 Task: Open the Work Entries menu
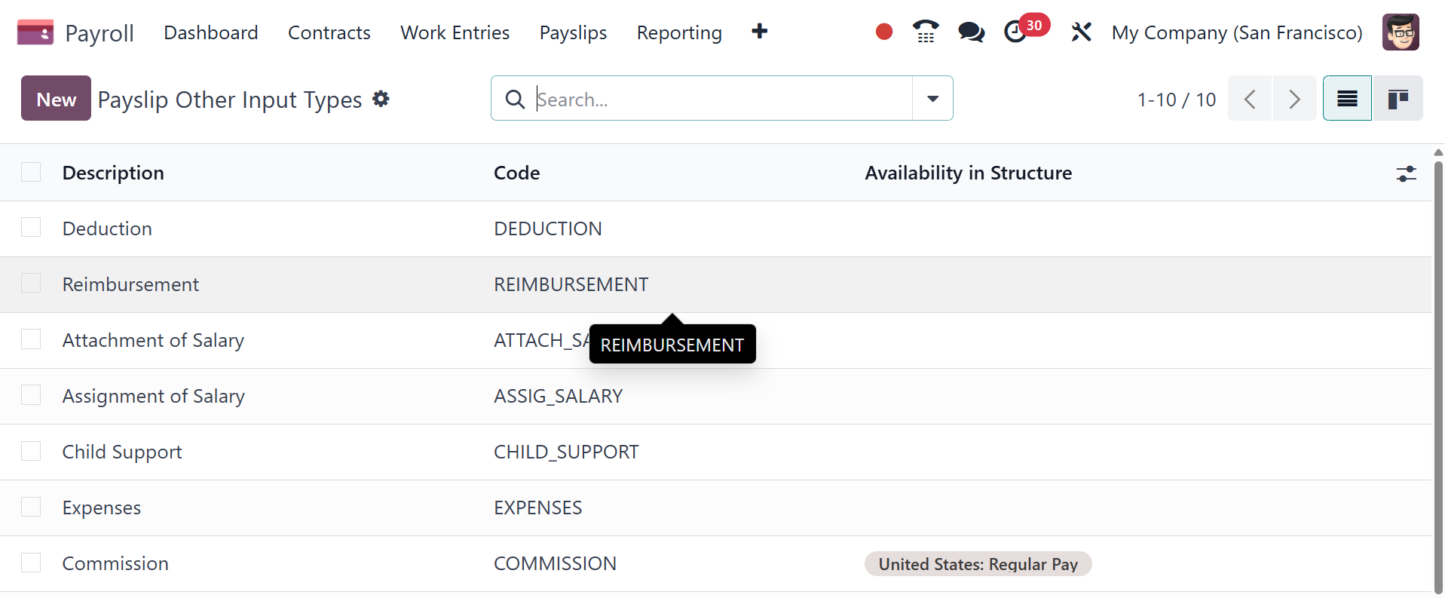tap(455, 32)
